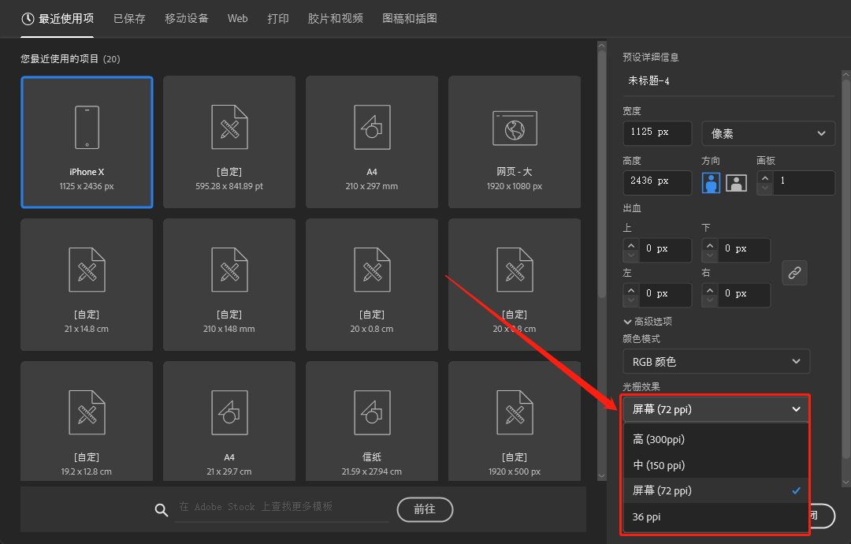Pick the A4 21 x 29.7 cm preset
The image size is (851, 544).
(x=229, y=421)
